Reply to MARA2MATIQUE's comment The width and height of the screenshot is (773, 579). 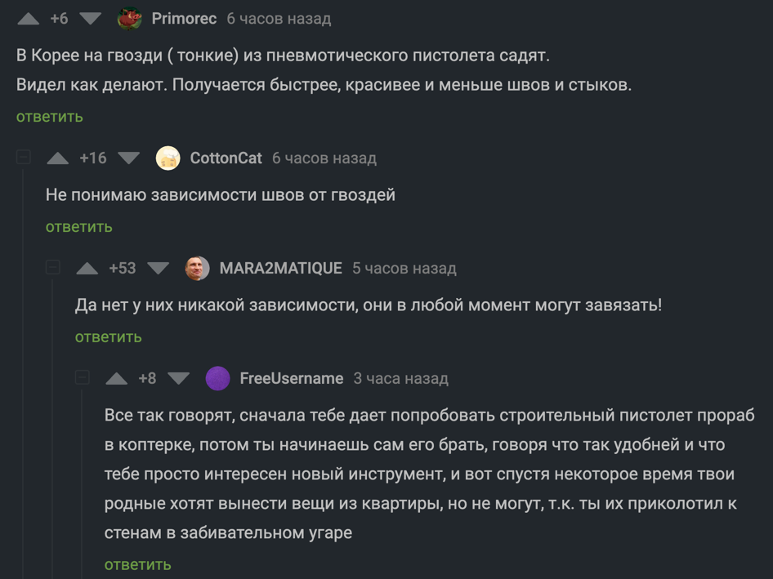[109, 337]
